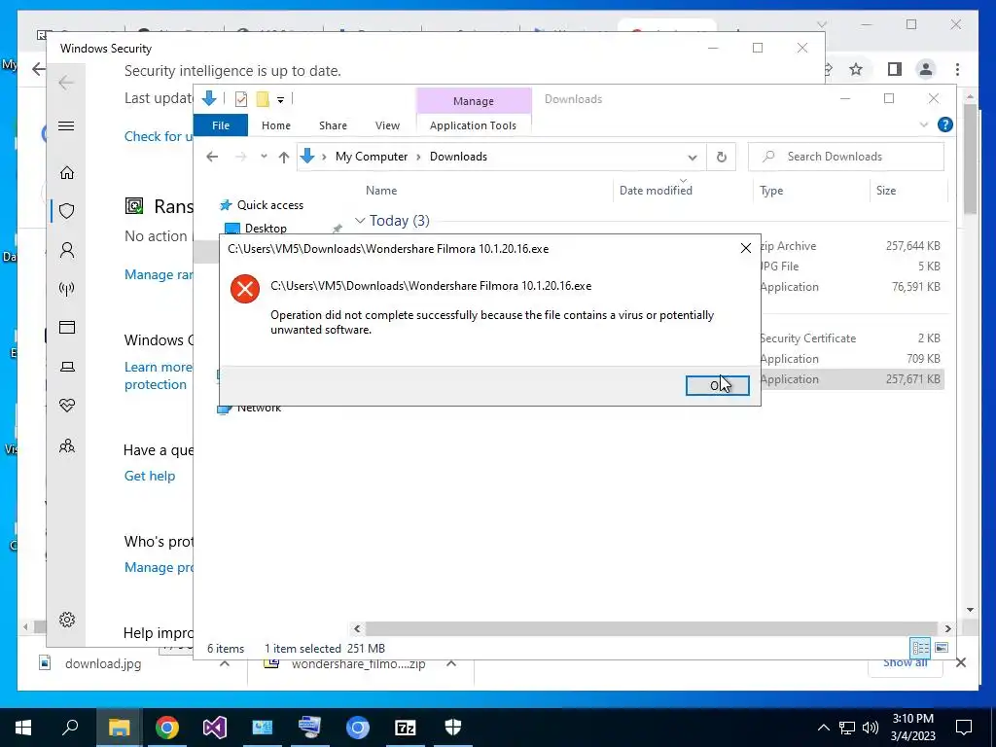Open the Home ribbon tab

(275, 125)
